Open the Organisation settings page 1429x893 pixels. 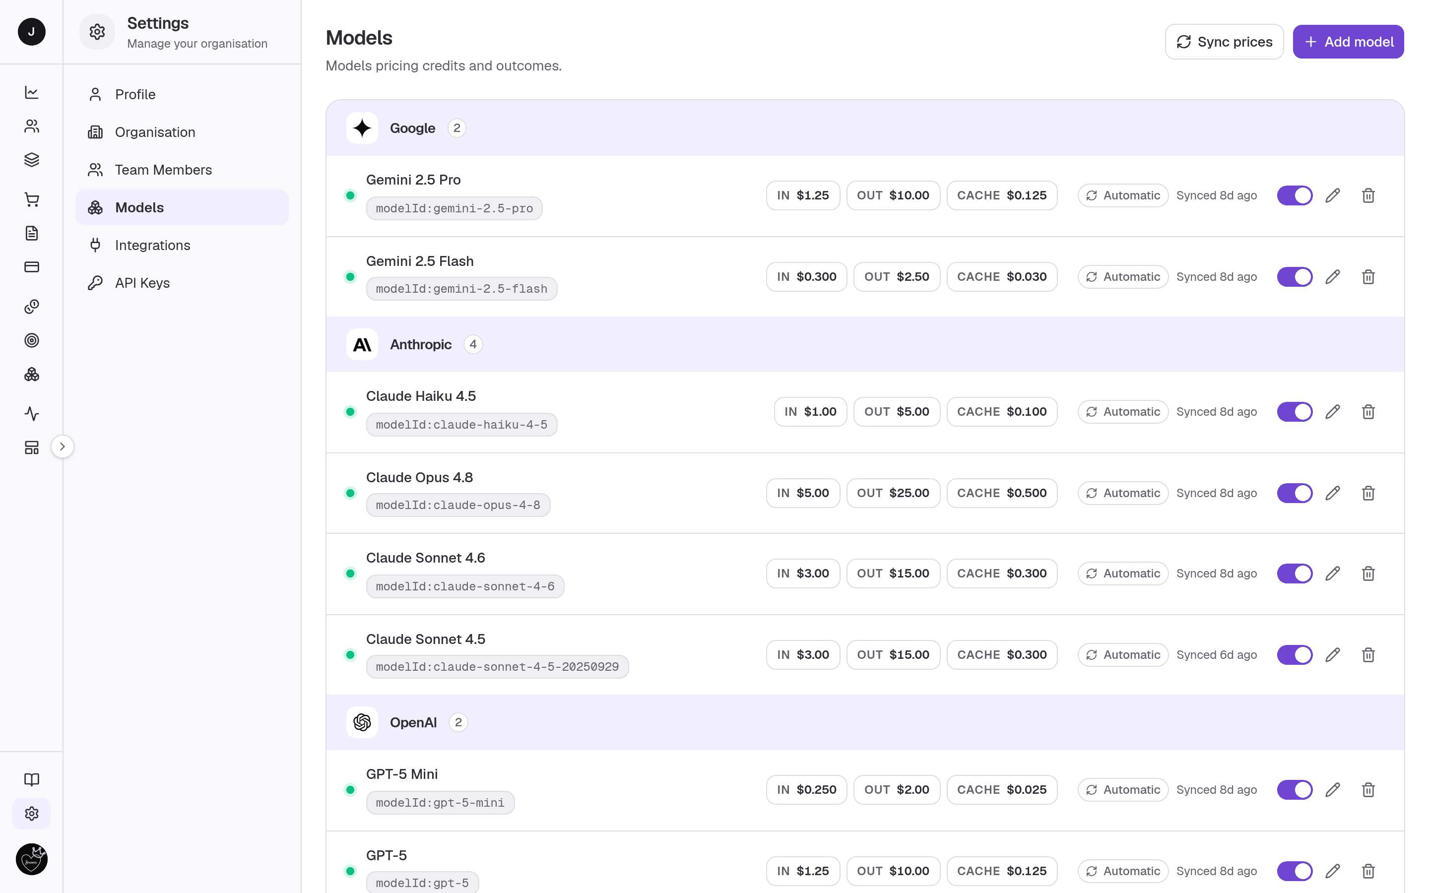(x=182, y=132)
